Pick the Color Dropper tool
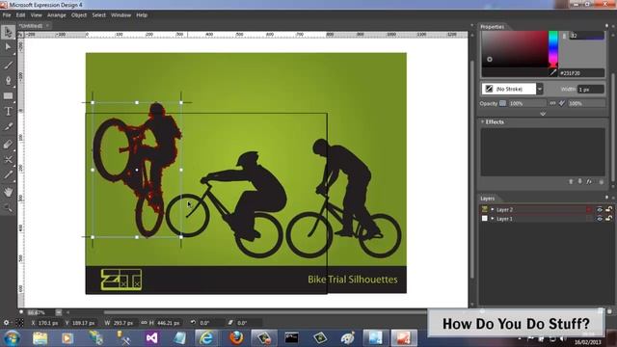Viewport: 617px width, 347px height. 8,126
